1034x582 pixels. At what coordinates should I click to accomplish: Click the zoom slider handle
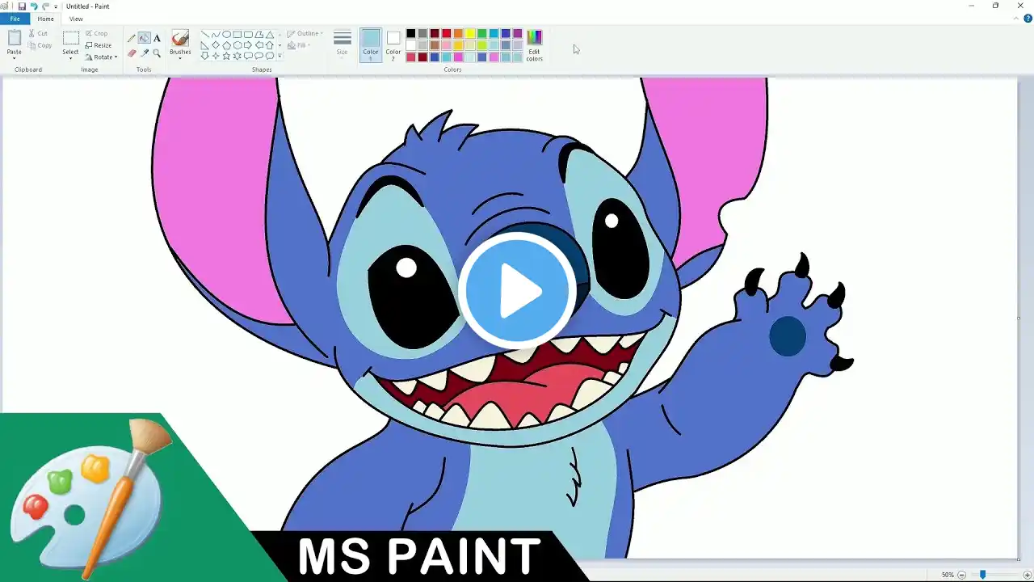click(x=983, y=575)
